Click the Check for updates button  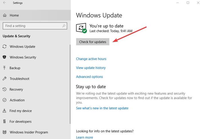[93, 42]
